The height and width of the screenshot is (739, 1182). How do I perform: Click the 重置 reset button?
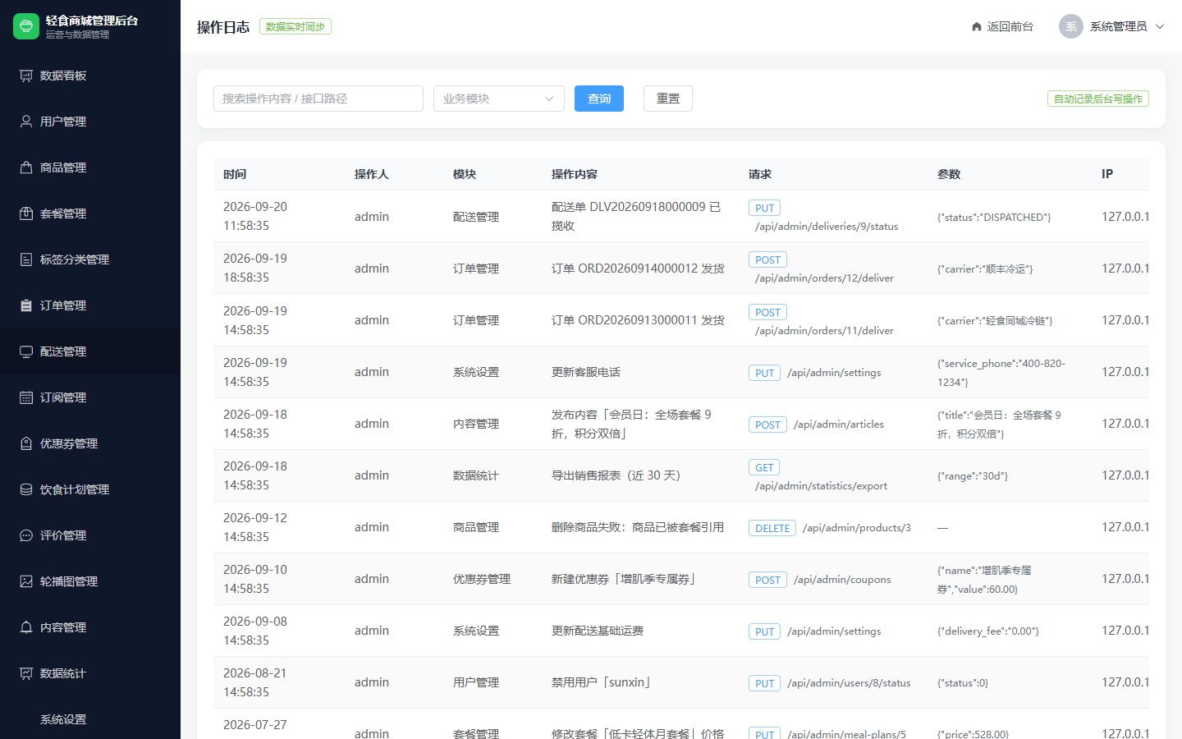(668, 99)
